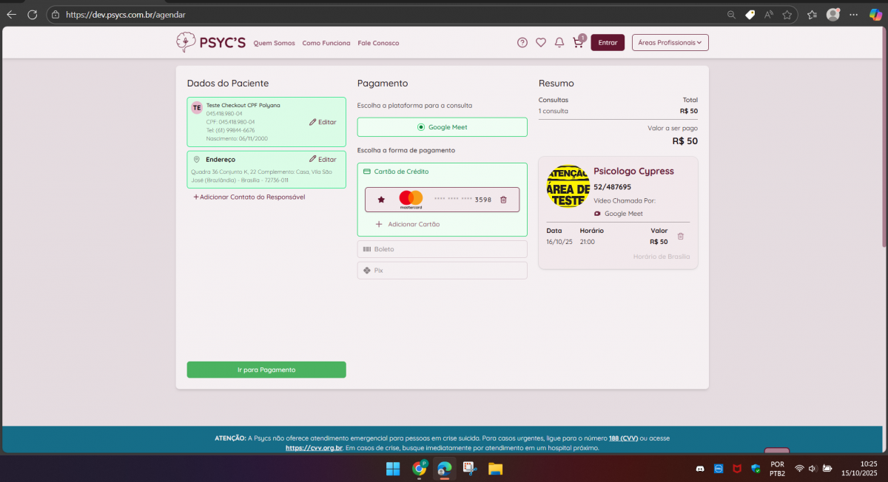Remove consultation from summary with trash icon
The image size is (888, 482).
(681, 237)
